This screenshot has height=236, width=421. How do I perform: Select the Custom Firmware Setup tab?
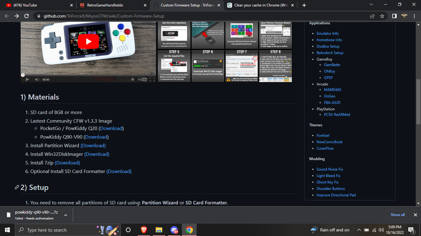186,5
